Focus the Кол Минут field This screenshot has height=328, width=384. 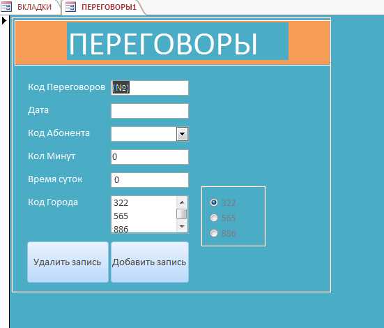150,157
